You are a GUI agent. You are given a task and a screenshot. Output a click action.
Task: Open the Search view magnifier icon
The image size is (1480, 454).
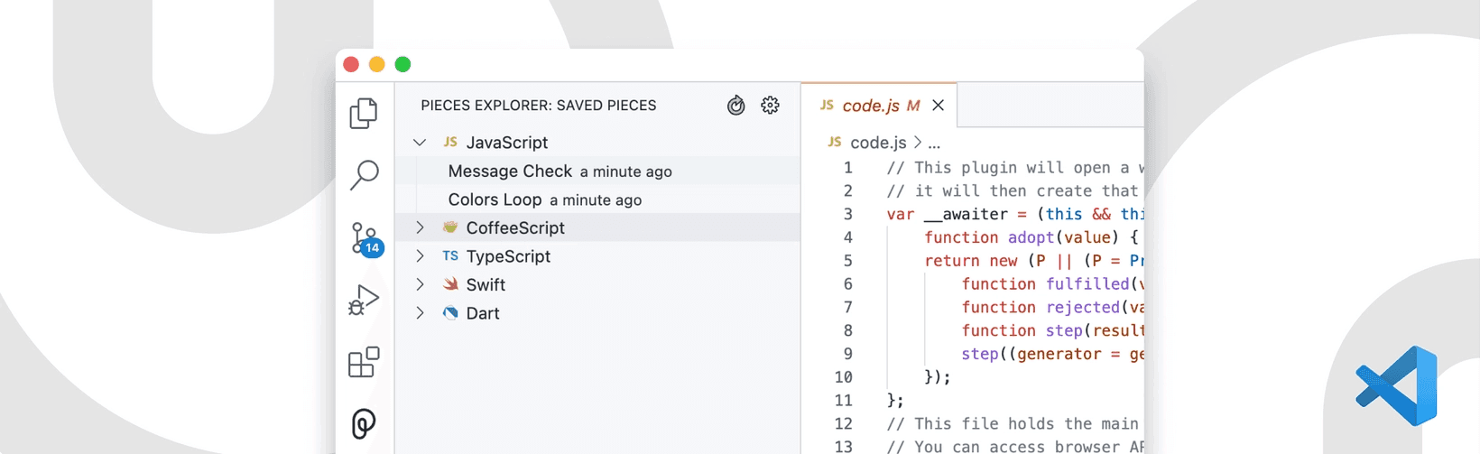(364, 175)
